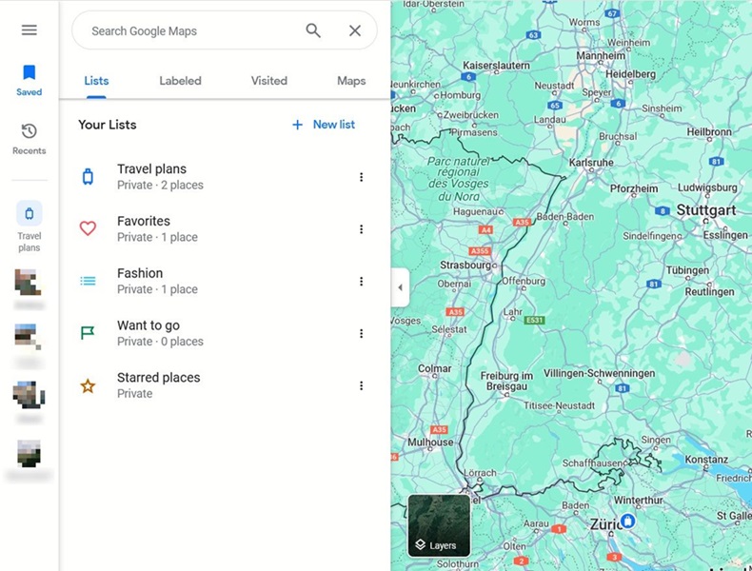The width and height of the screenshot is (752, 571).
Task: Switch to the Visited tab
Action: coord(269,81)
